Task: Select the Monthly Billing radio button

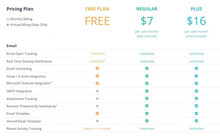Action: (8, 19)
